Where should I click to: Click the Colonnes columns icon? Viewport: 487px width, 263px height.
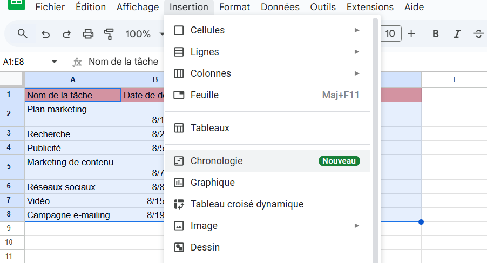tap(179, 73)
